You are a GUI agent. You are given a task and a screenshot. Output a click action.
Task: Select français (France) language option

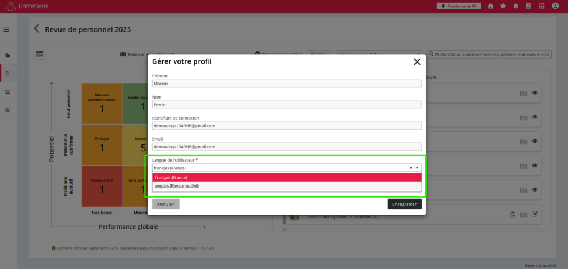pos(286,177)
